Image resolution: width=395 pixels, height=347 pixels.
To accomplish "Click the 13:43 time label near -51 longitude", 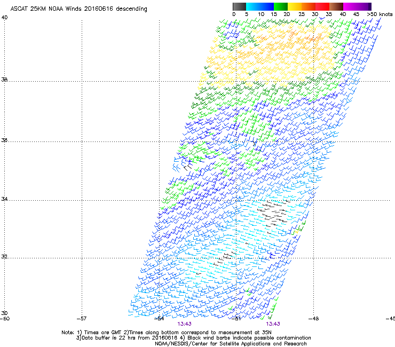I will click(273, 324).
